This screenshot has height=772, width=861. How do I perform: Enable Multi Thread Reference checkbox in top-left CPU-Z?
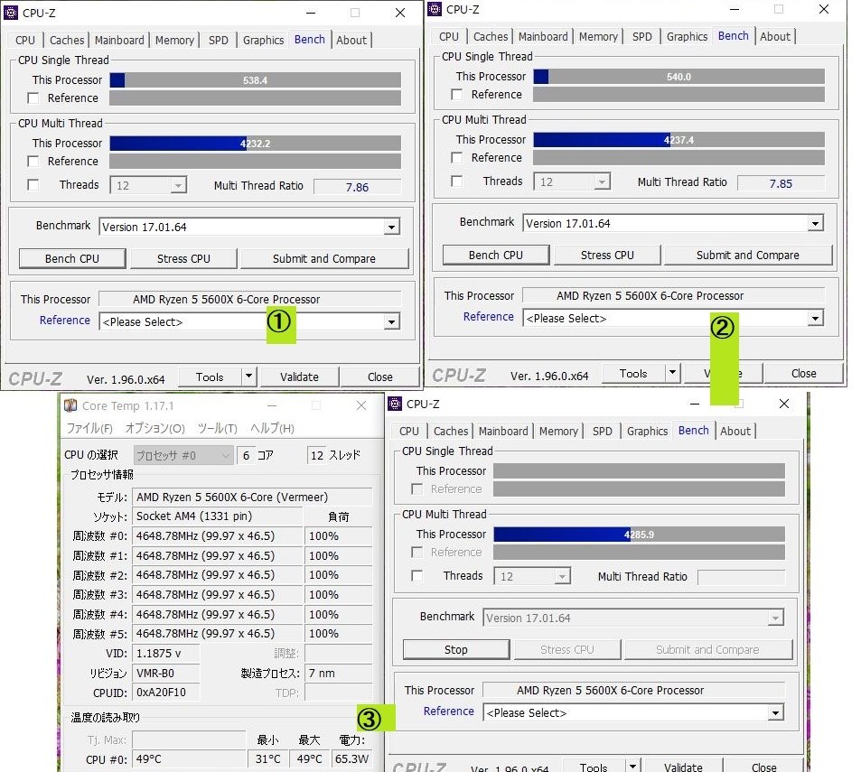[33, 162]
